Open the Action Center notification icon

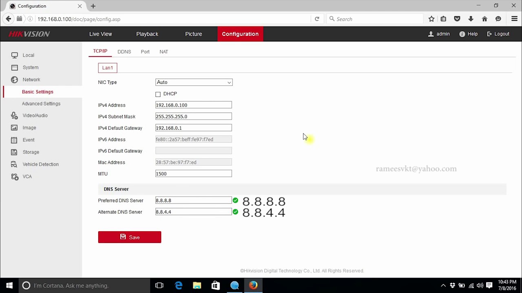pyautogui.click(x=489, y=286)
